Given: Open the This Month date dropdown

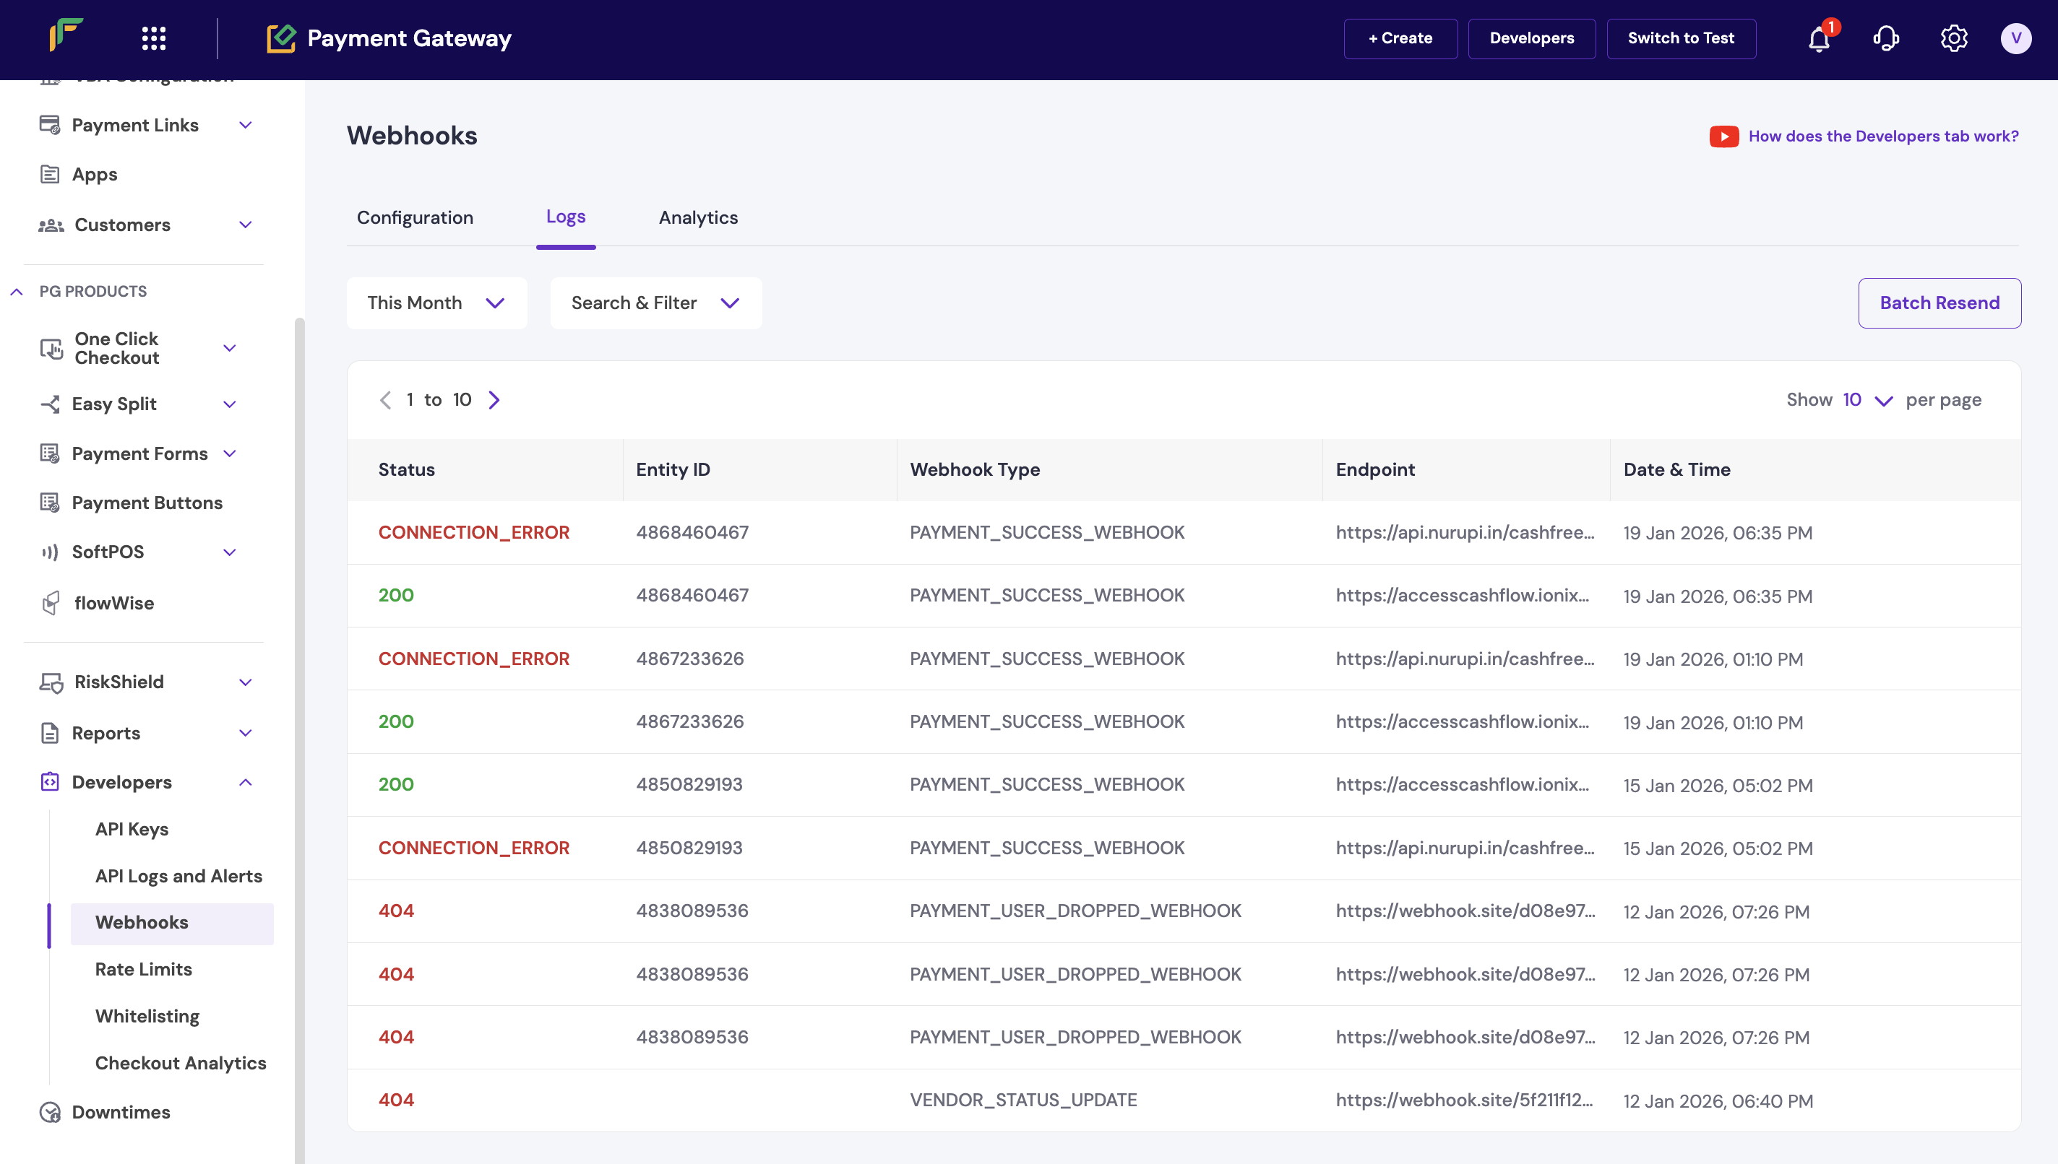Looking at the screenshot, I should pyautogui.click(x=436, y=303).
